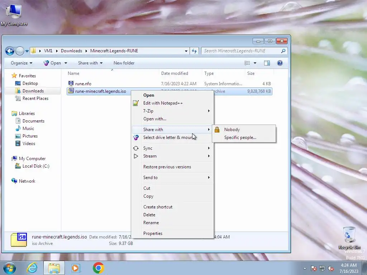Choose Specific people... sharing option
The width and height of the screenshot is (367, 275).
244,137
